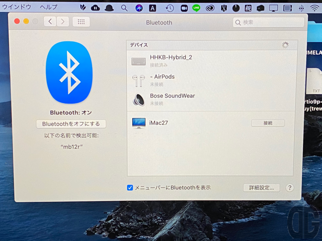322x241 pixels.
Task: Close the Bluetooth window with red button
Action: pyautogui.click(x=17, y=21)
